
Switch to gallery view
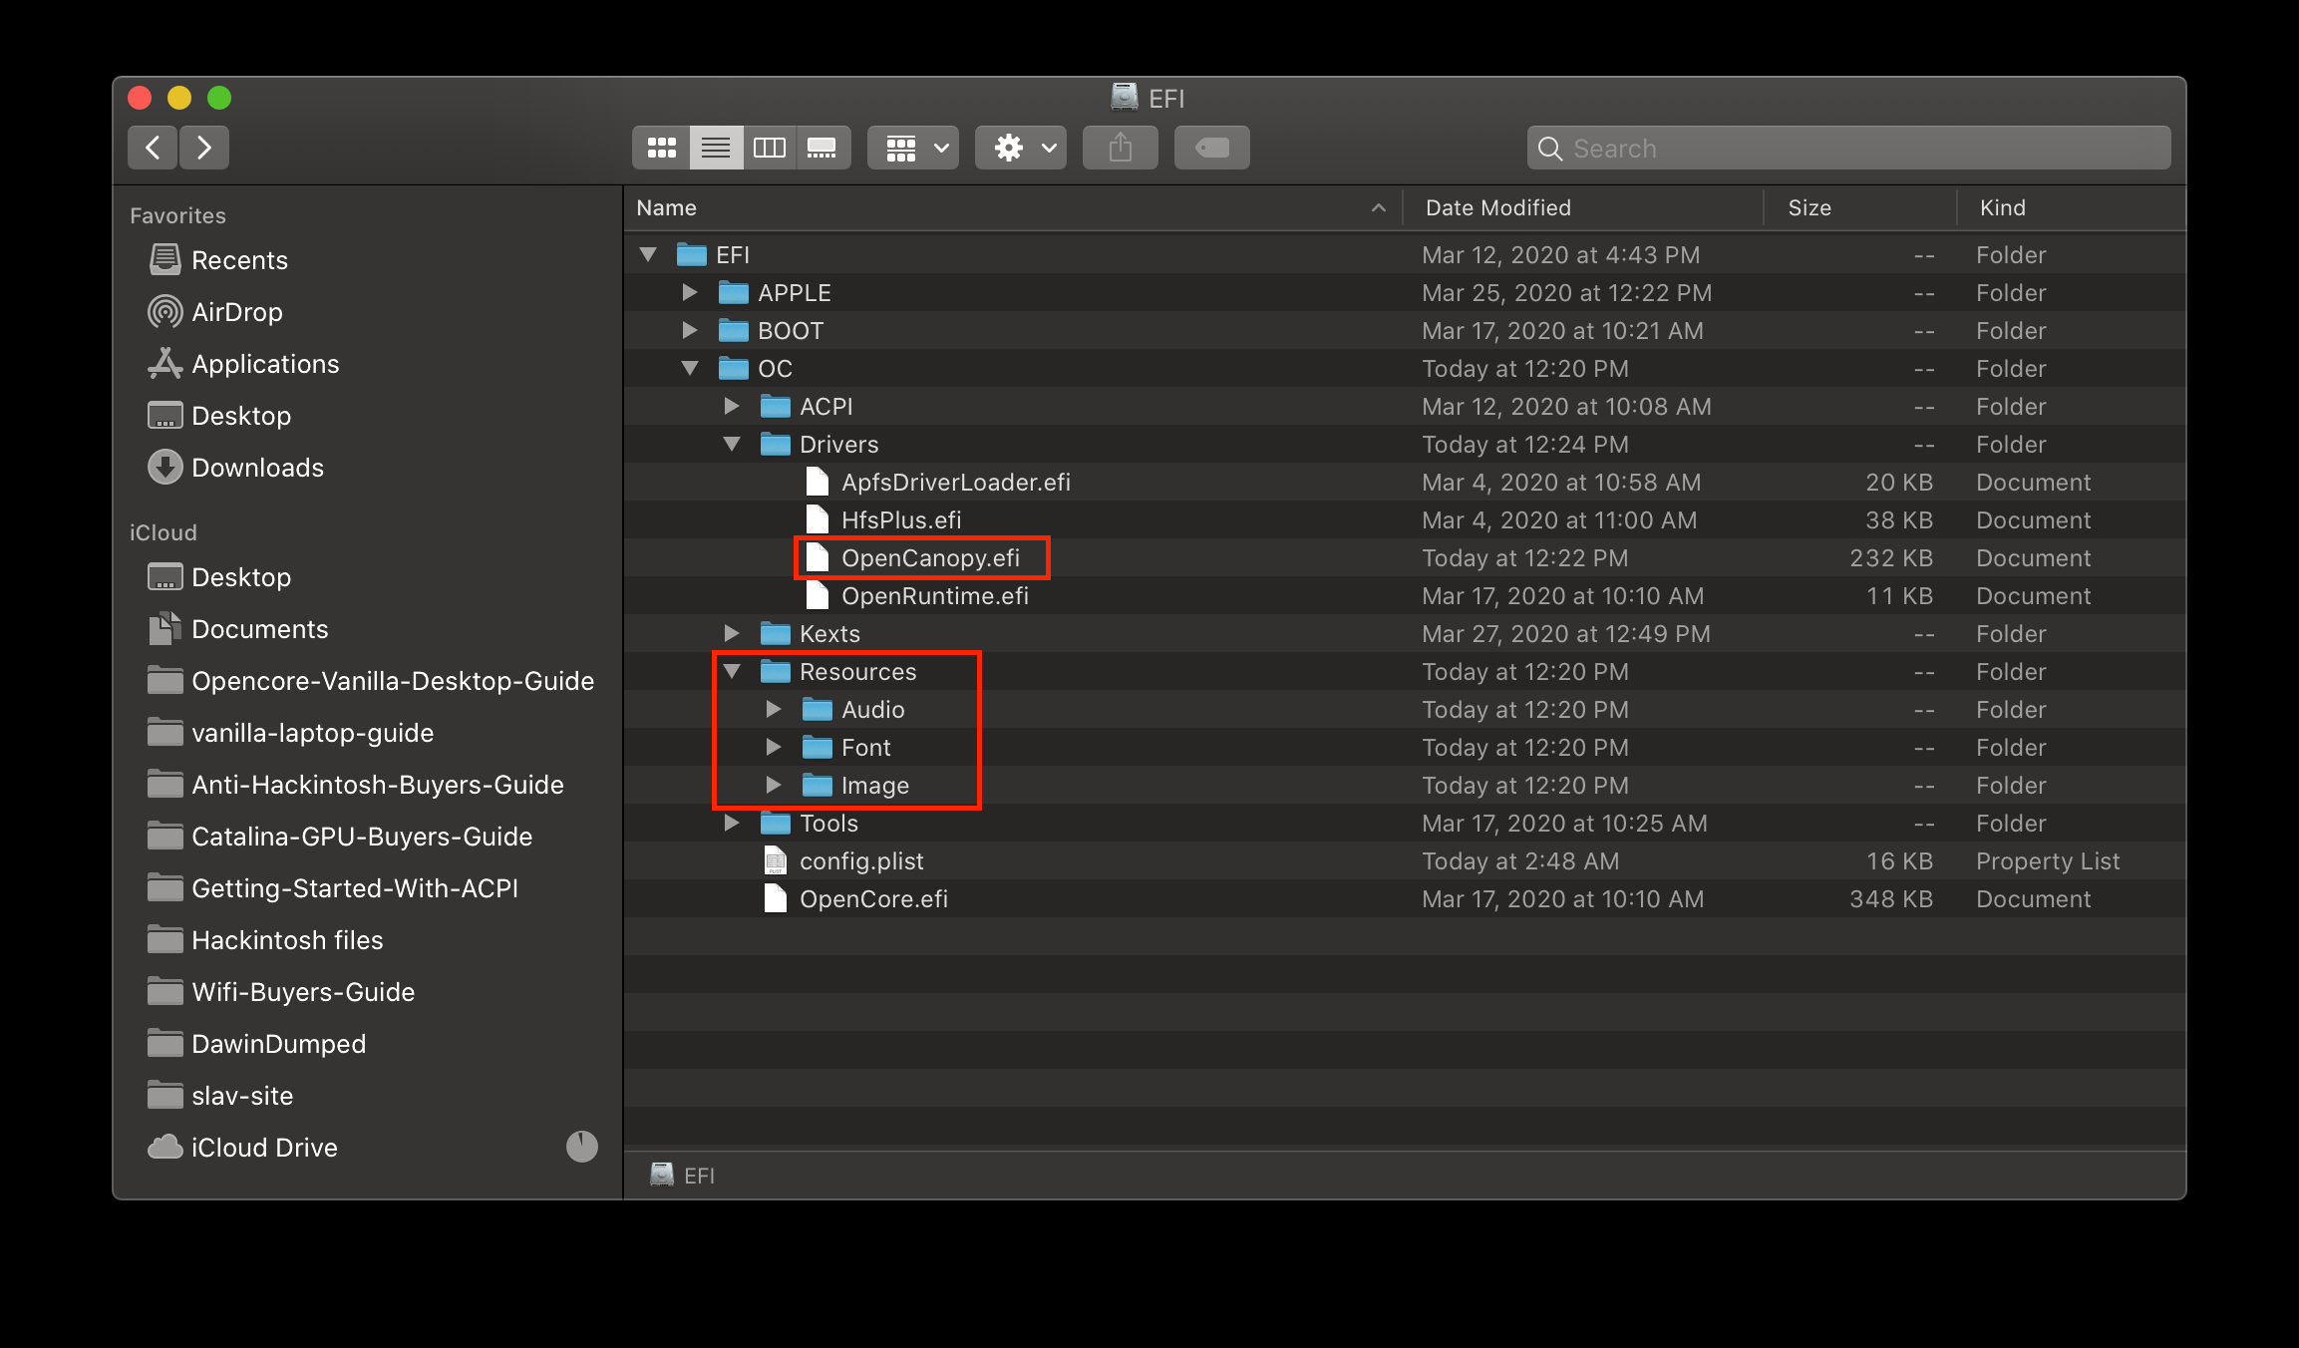822,149
